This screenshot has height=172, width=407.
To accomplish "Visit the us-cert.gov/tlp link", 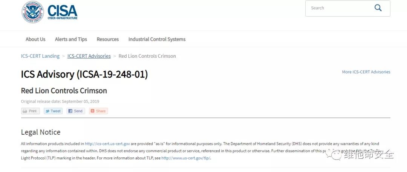I will tap(186, 158).
